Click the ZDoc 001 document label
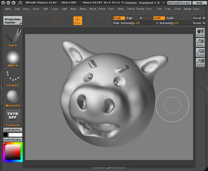The image size is (208, 171). click(69, 3)
